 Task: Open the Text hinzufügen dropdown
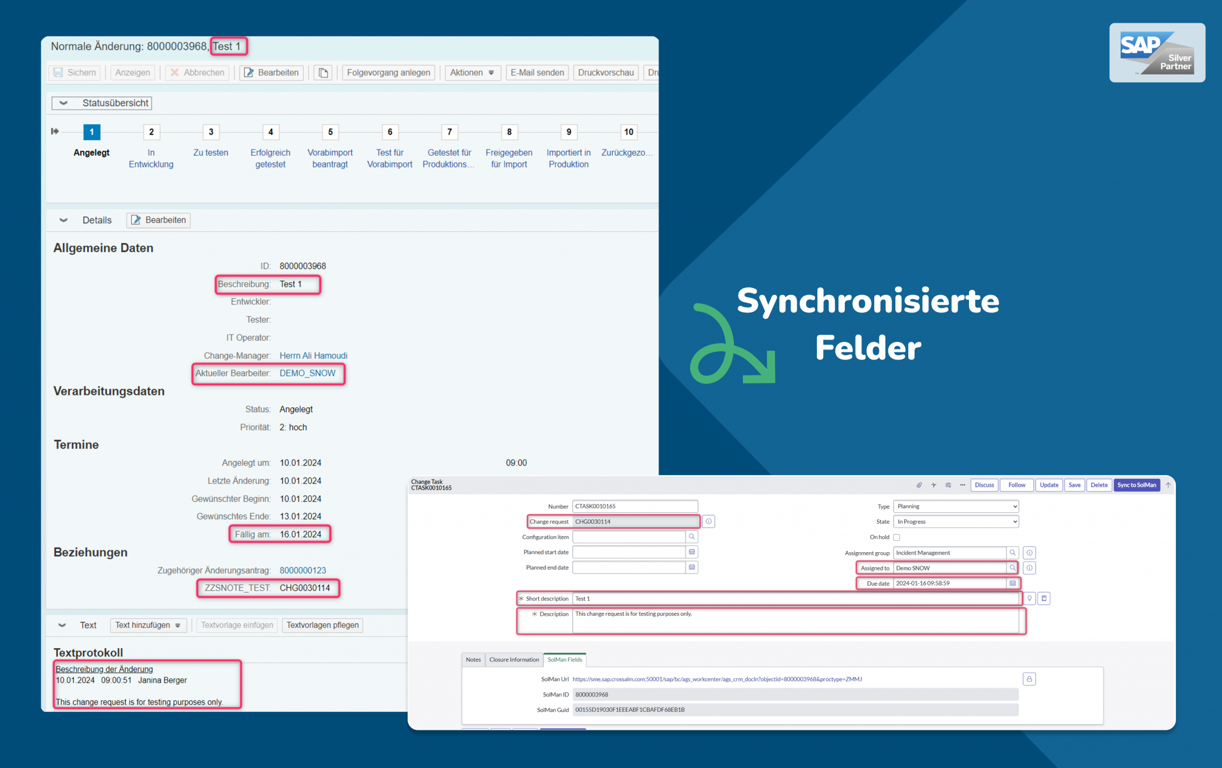tap(148, 625)
